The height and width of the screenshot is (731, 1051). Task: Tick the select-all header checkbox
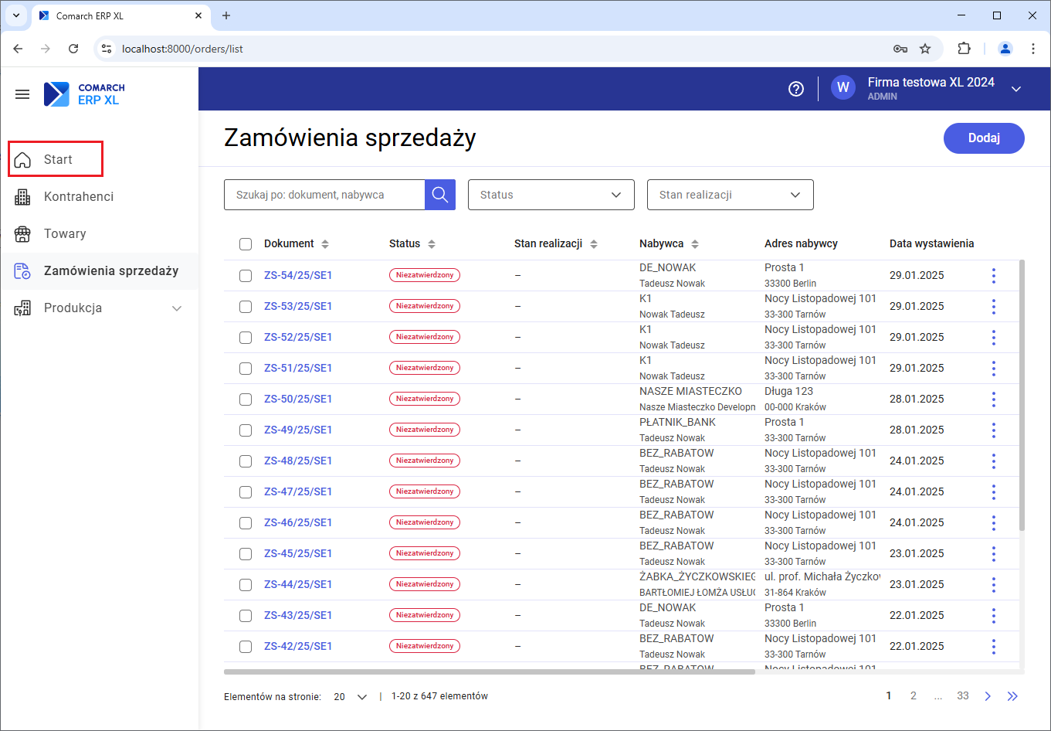[246, 244]
